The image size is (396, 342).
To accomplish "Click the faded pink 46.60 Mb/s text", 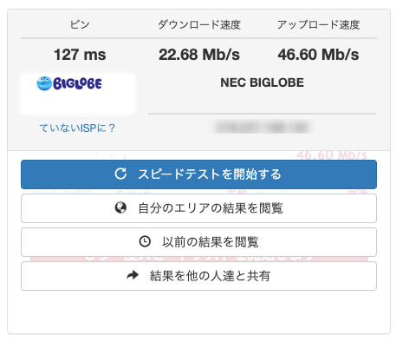I will [332, 155].
